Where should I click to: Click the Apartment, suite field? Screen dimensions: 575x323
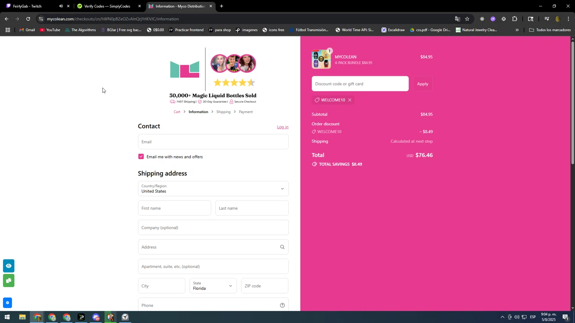click(x=213, y=266)
